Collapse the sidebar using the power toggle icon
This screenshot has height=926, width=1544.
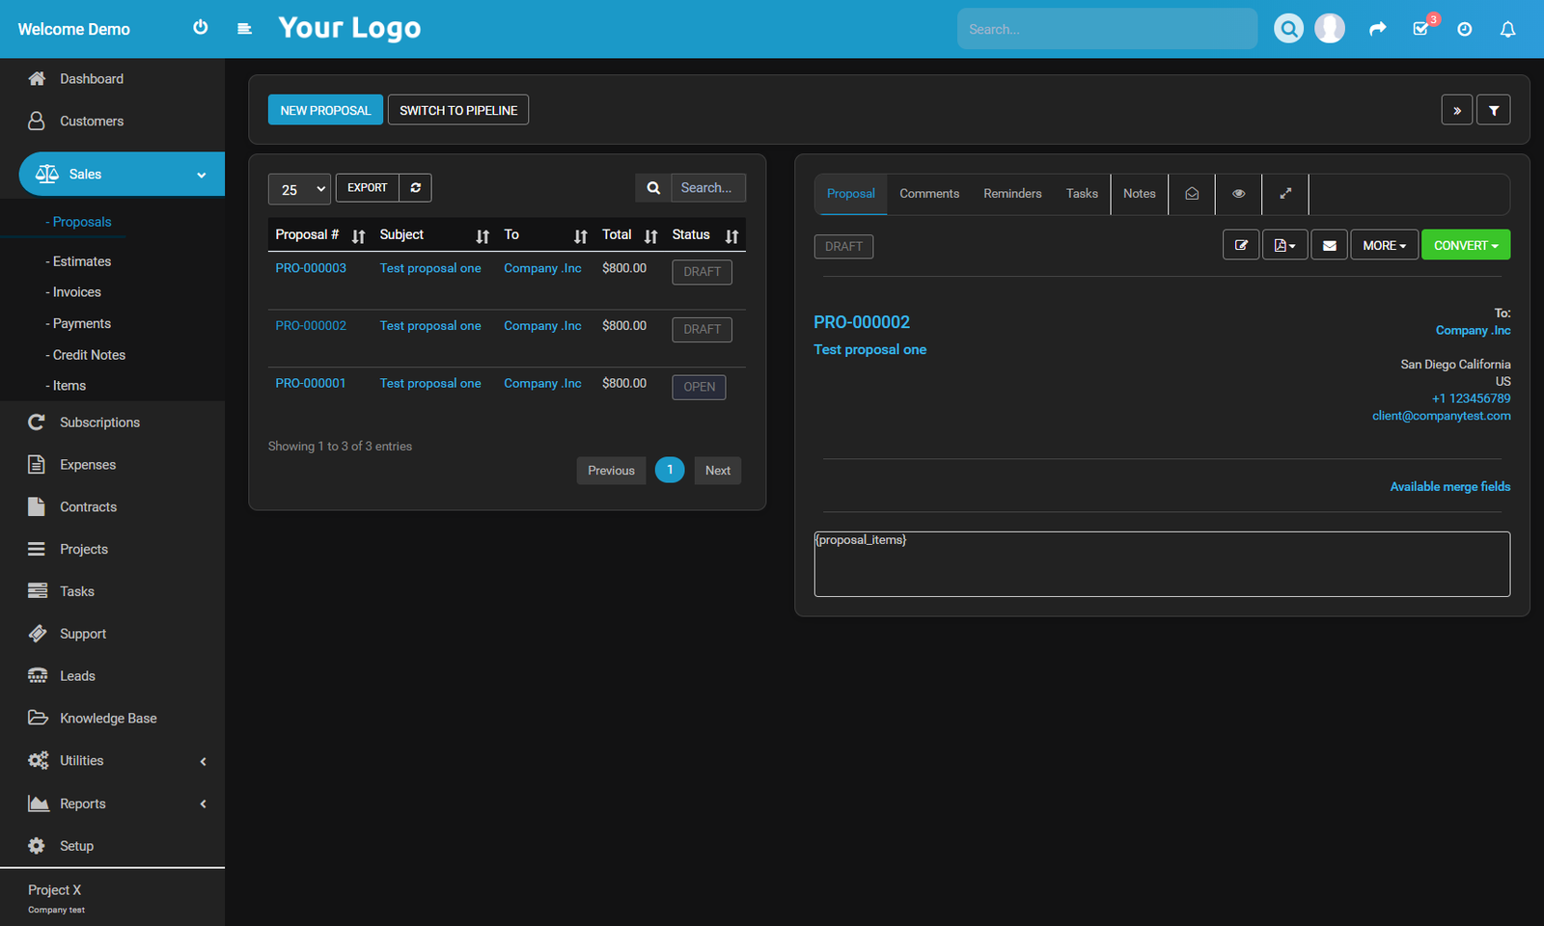(200, 27)
